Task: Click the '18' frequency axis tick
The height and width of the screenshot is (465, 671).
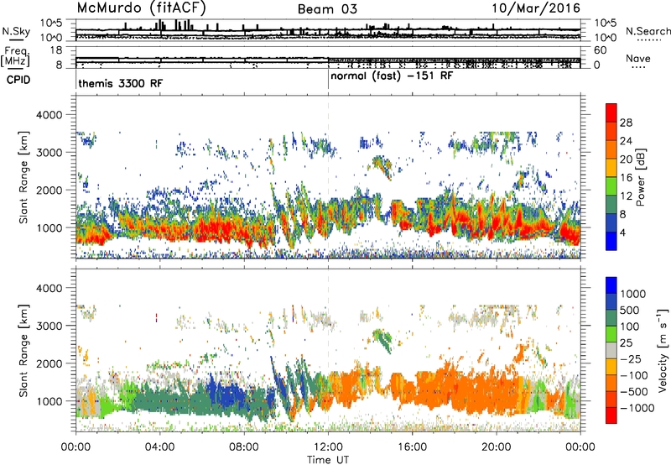Action: point(56,50)
